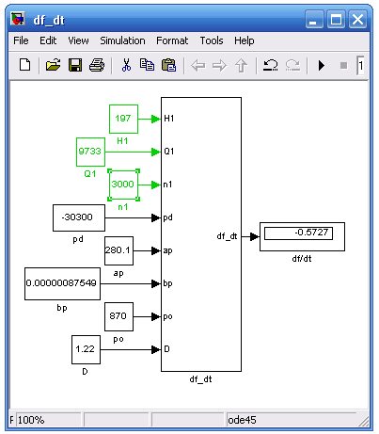
Task: Click the df_dt output port label
Action: [x=227, y=236]
